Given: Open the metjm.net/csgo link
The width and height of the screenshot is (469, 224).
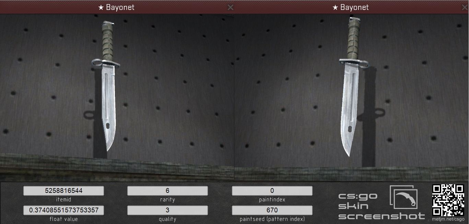Looking at the screenshot, I should 448,219.
